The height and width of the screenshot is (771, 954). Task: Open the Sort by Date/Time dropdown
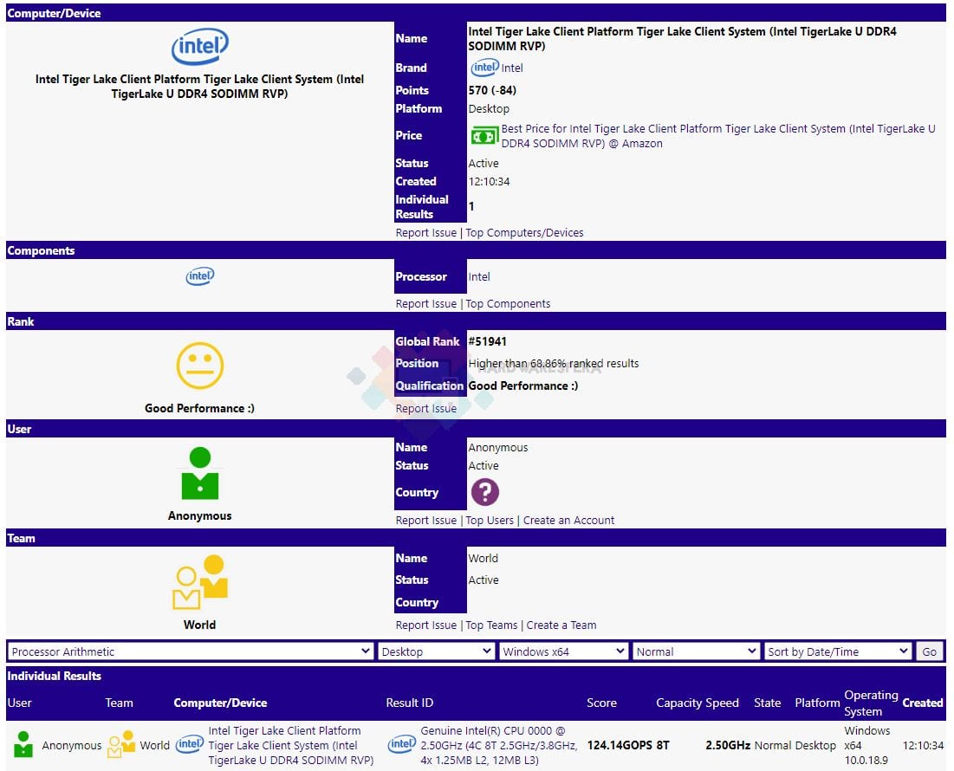click(x=838, y=651)
